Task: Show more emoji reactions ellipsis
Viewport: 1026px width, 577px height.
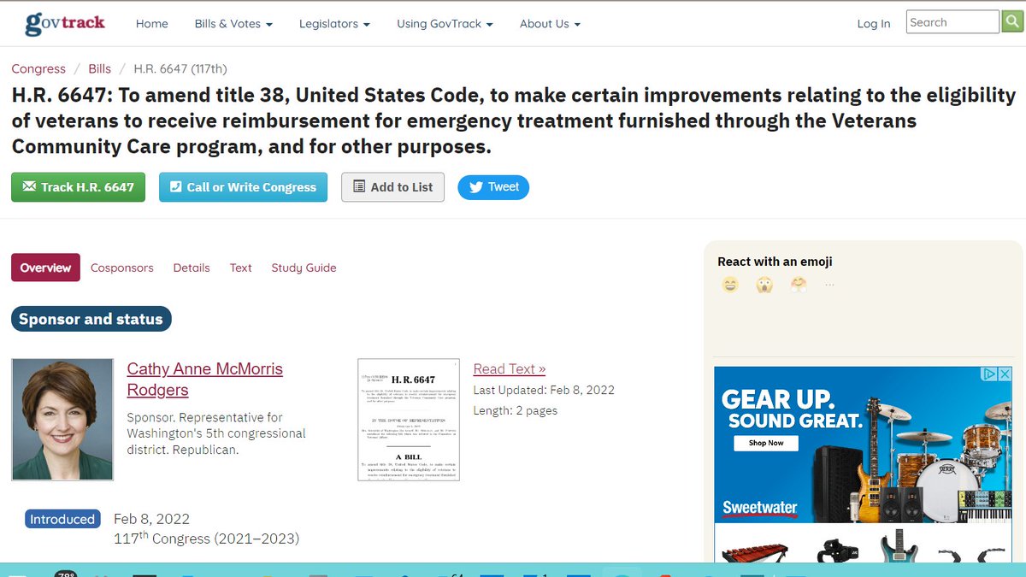Action: (x=829, y=285)
